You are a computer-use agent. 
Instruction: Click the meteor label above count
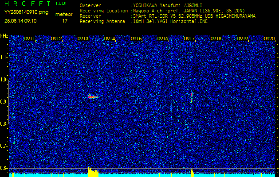click(x=64, y=15)
